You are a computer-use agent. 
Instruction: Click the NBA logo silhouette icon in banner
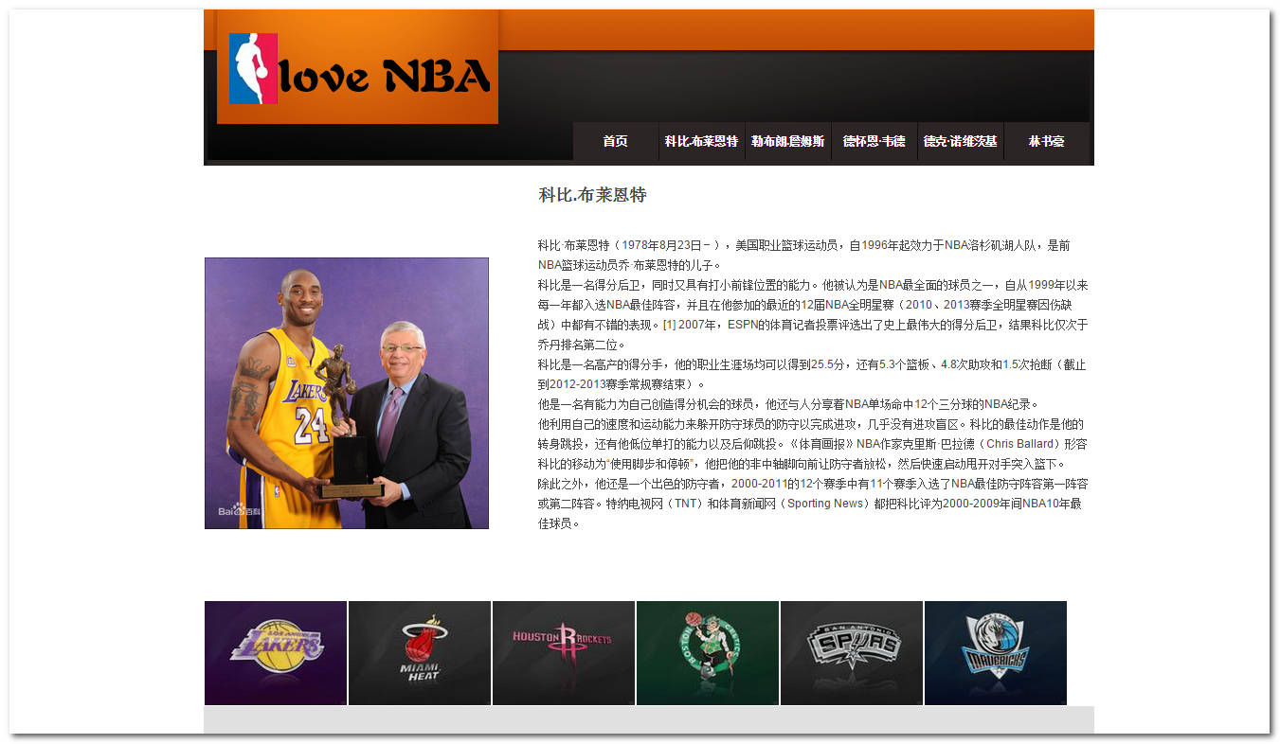point(253,68)
